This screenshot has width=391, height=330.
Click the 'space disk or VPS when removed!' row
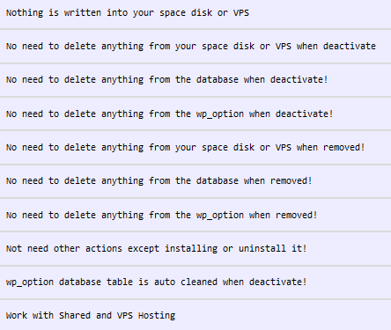[195, 147]
